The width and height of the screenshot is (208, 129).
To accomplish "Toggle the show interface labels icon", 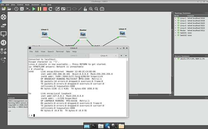I will (x=22, y=9).
